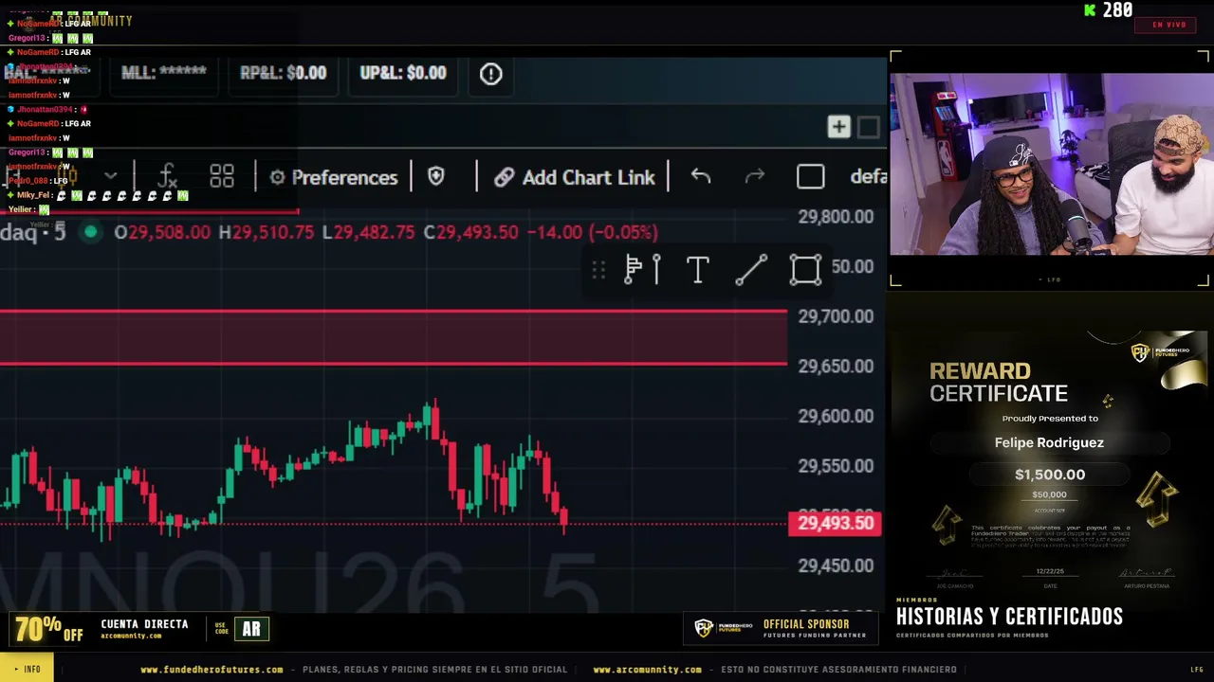Click the 29,550.00 price axis label
The image size is (1214, 682).
coord(836,466)
